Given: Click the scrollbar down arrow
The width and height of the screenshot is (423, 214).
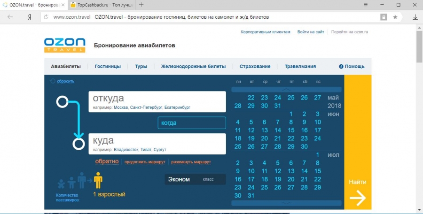Looking at the screenshot, I should [420, 209].
